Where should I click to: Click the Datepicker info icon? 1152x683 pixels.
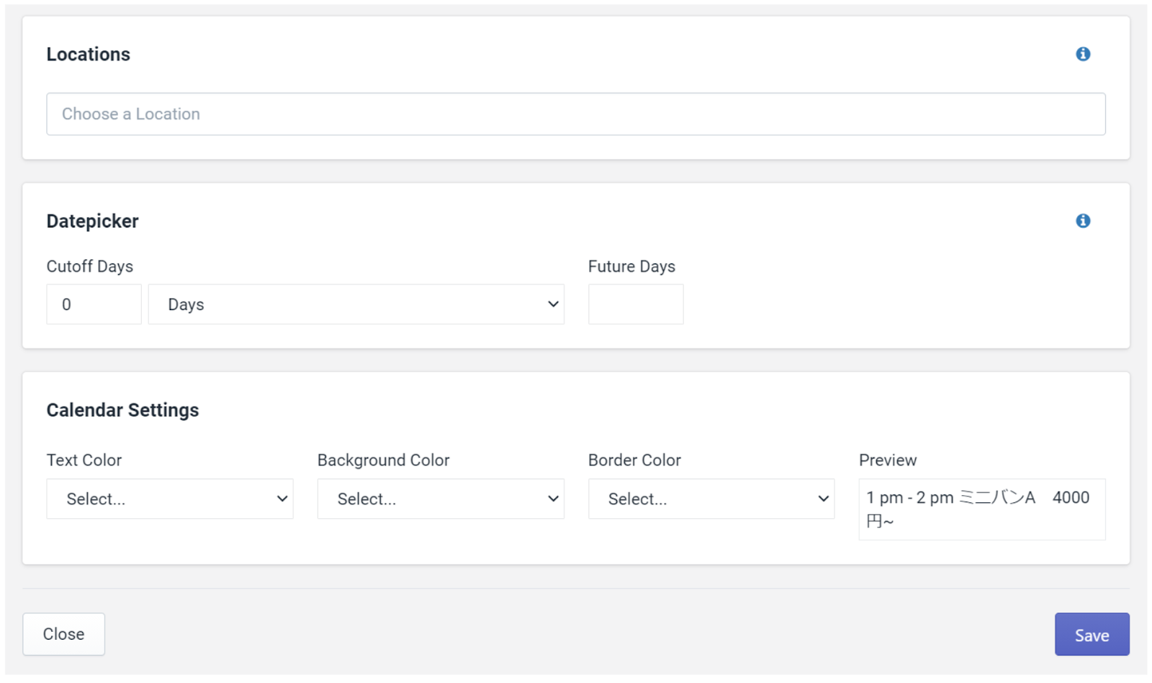(x=1082, y=221)
